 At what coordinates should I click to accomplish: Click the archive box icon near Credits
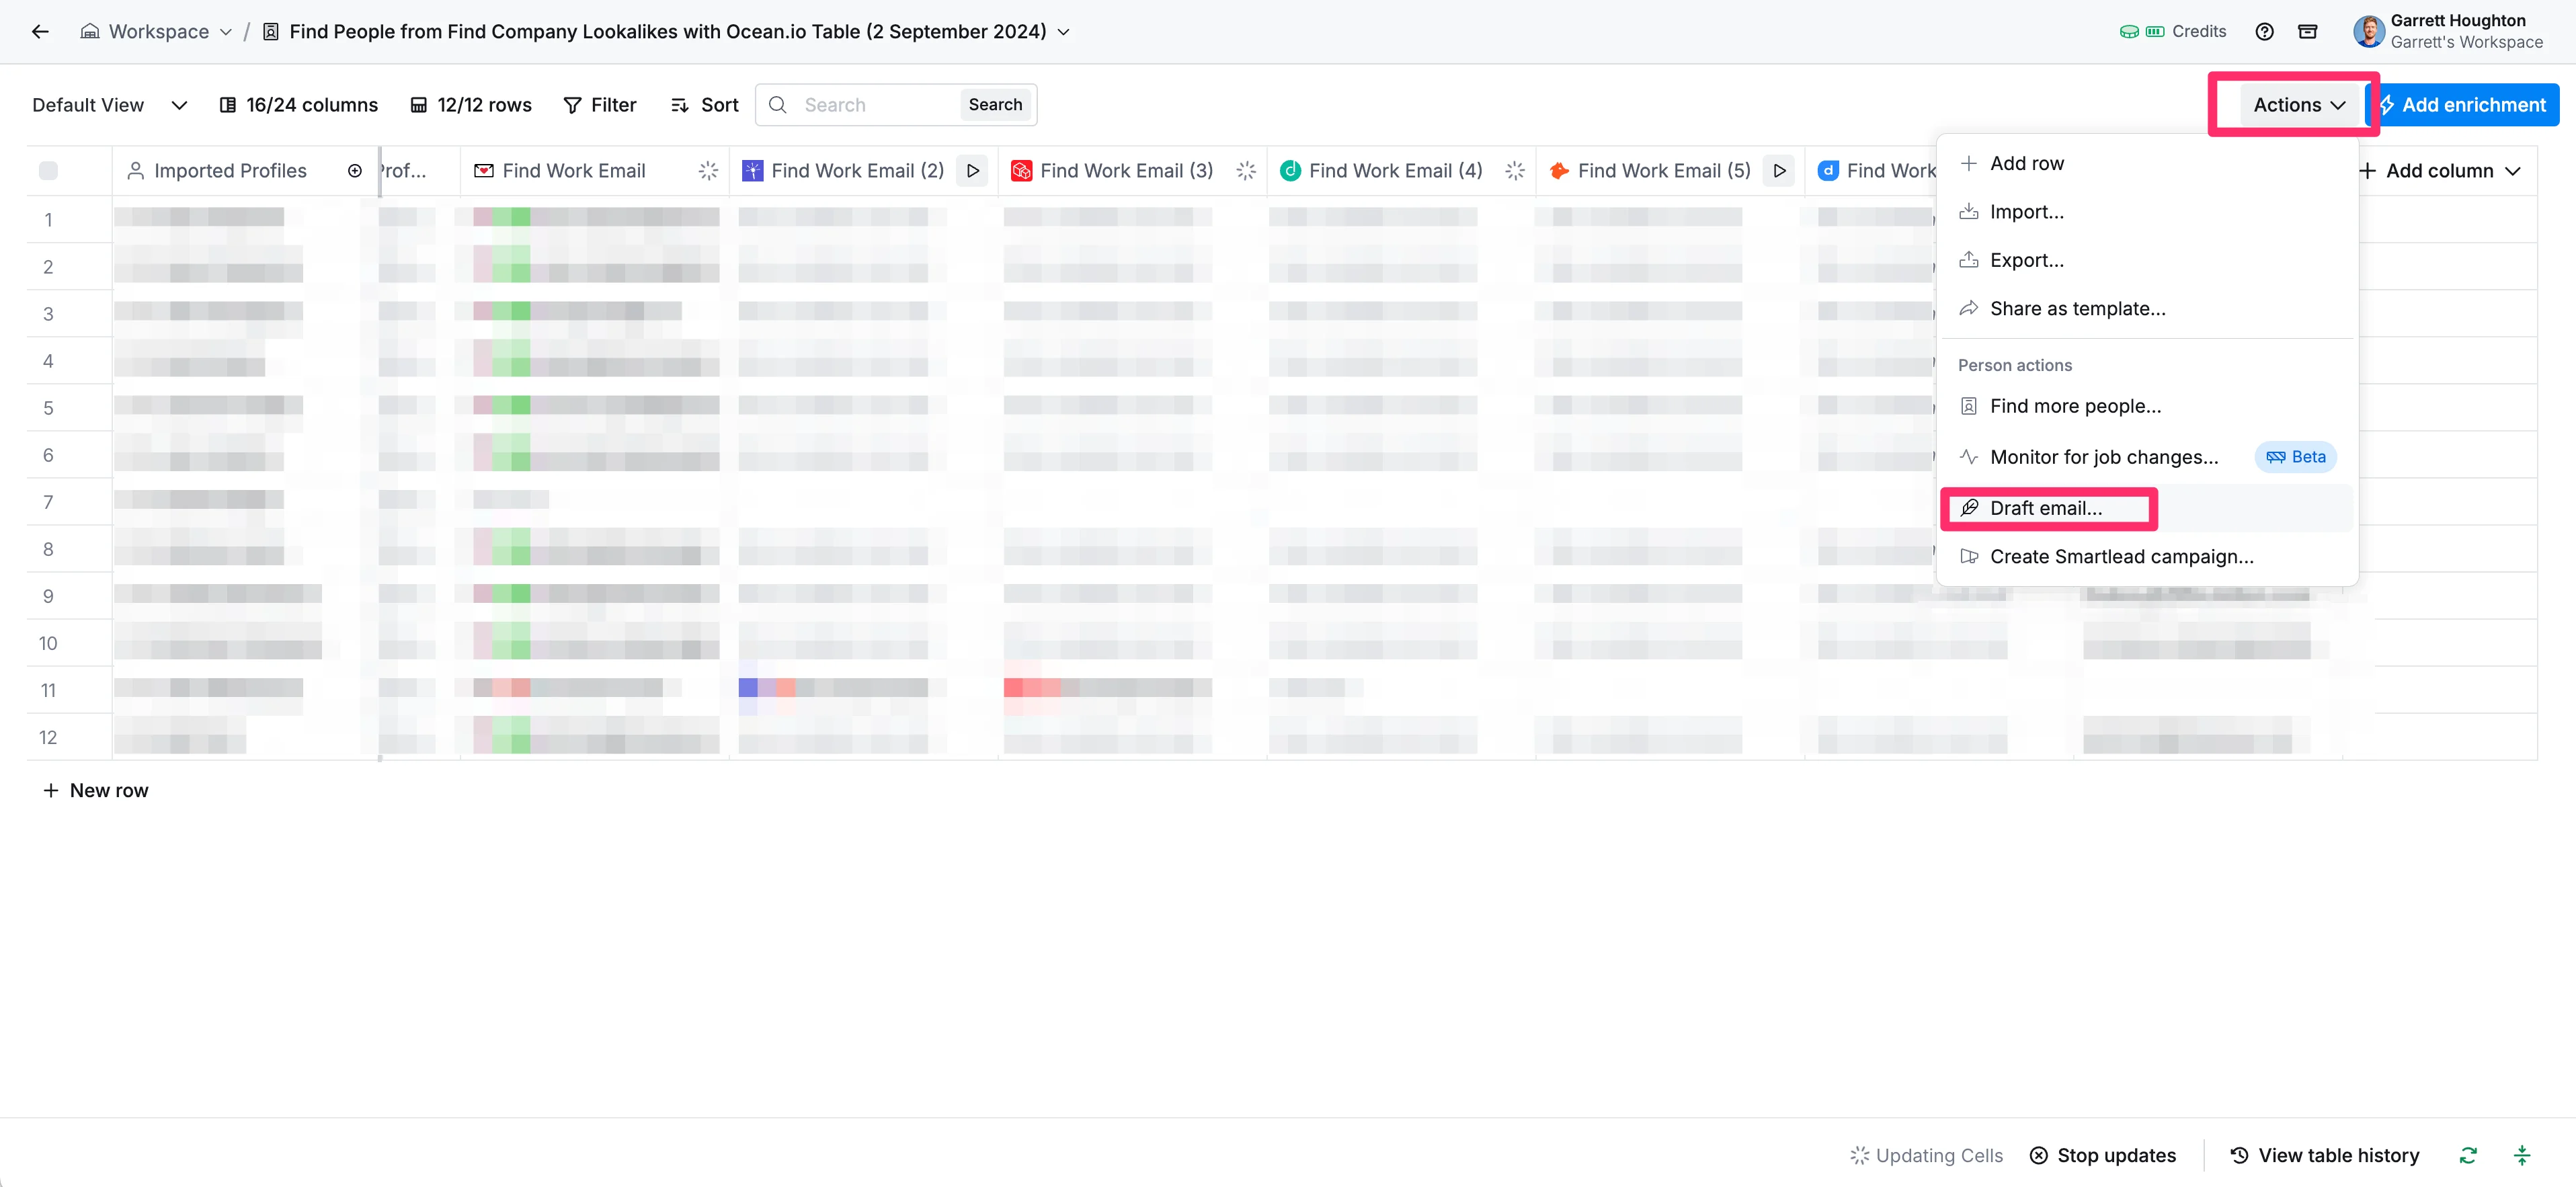point(2307,32)
